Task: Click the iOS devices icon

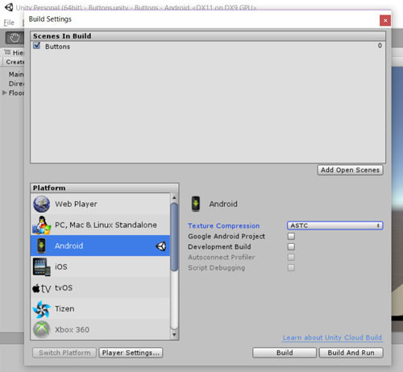Action: tap(42, 267)
